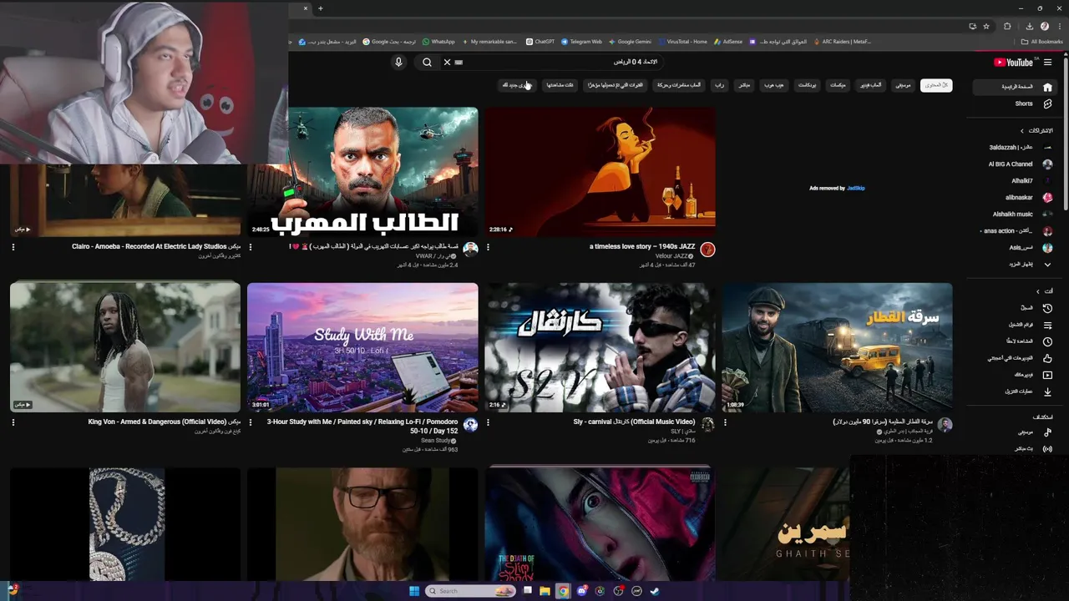The image size is (1069, 601).
Task: Open WhatsApp bookmark
Action: (x=438, y=41)
